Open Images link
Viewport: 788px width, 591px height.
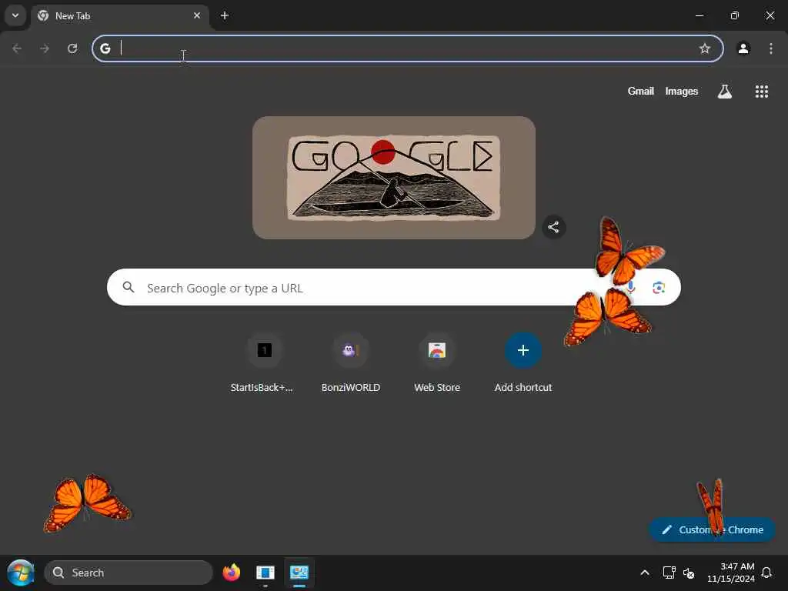tap(682, 91)
